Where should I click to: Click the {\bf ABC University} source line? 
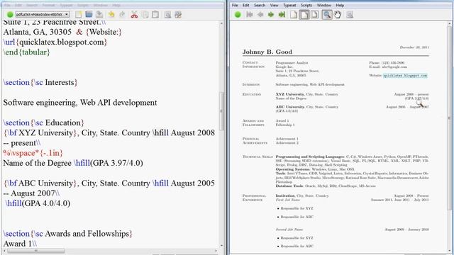click(x=109, y=183)
